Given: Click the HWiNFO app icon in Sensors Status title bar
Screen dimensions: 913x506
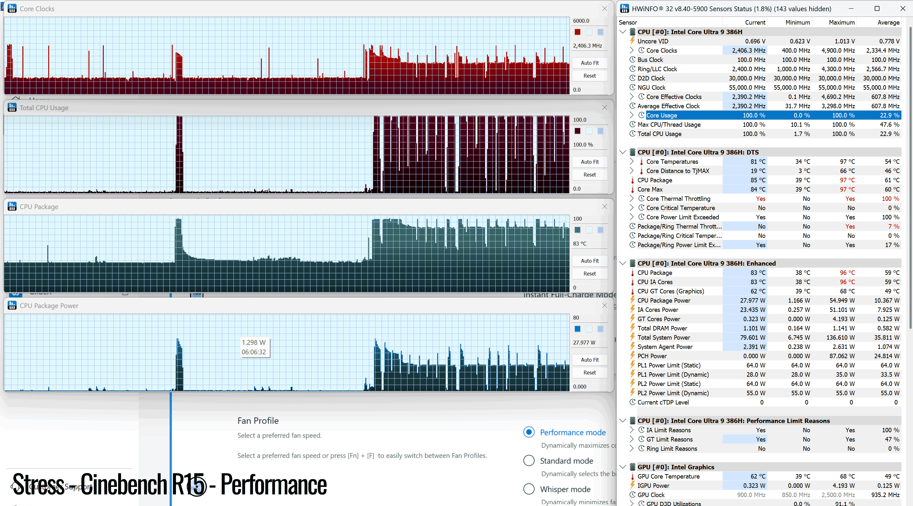Looking at the screenshot, I should [625, 9].
